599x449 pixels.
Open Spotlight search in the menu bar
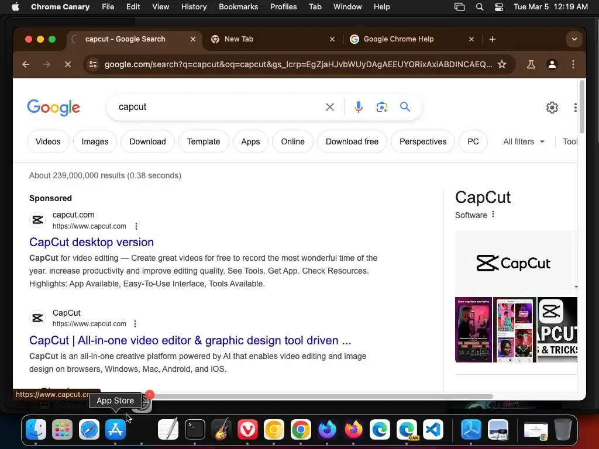480,7
